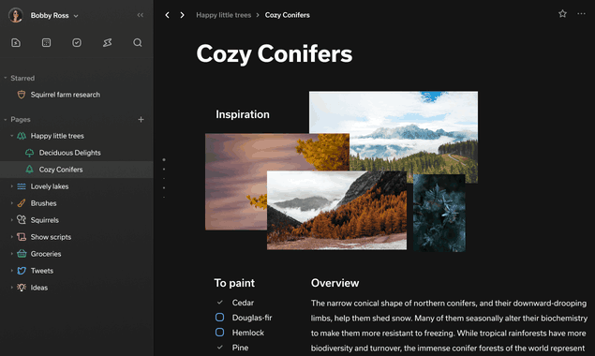The image size is (595, 356).
Task: Expand the Lovely lakes page tree
Action: pos(12,186)
